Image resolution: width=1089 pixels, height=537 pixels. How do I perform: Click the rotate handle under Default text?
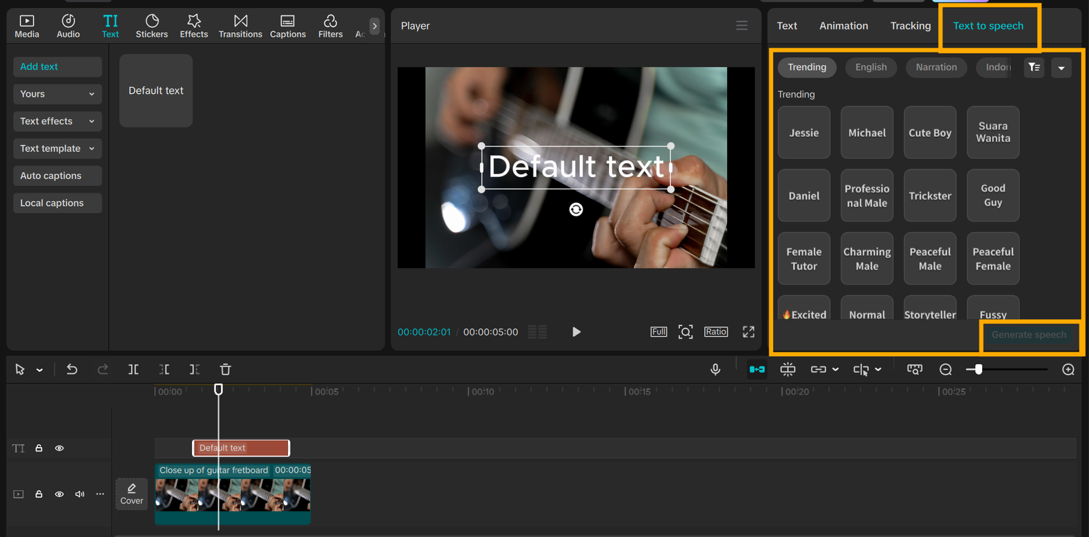pos(576,210)
